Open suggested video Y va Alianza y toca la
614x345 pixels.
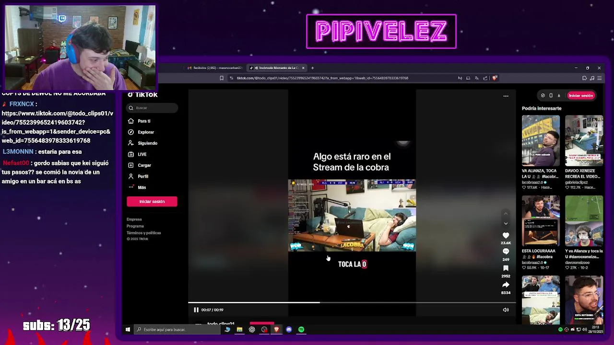point(584,221)
